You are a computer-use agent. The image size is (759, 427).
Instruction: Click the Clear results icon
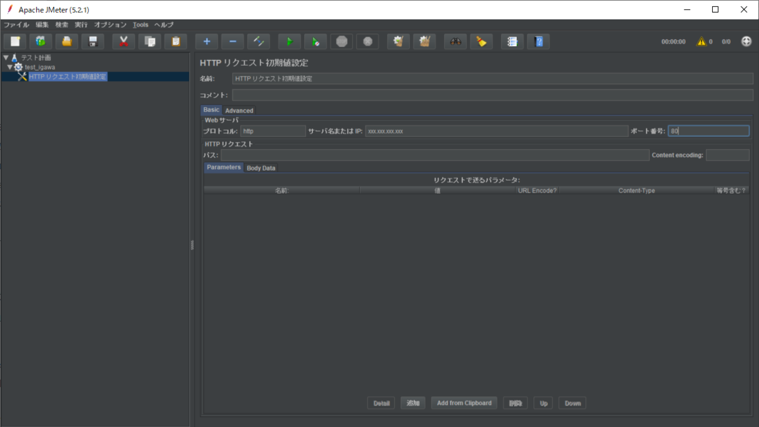[398, 42]
